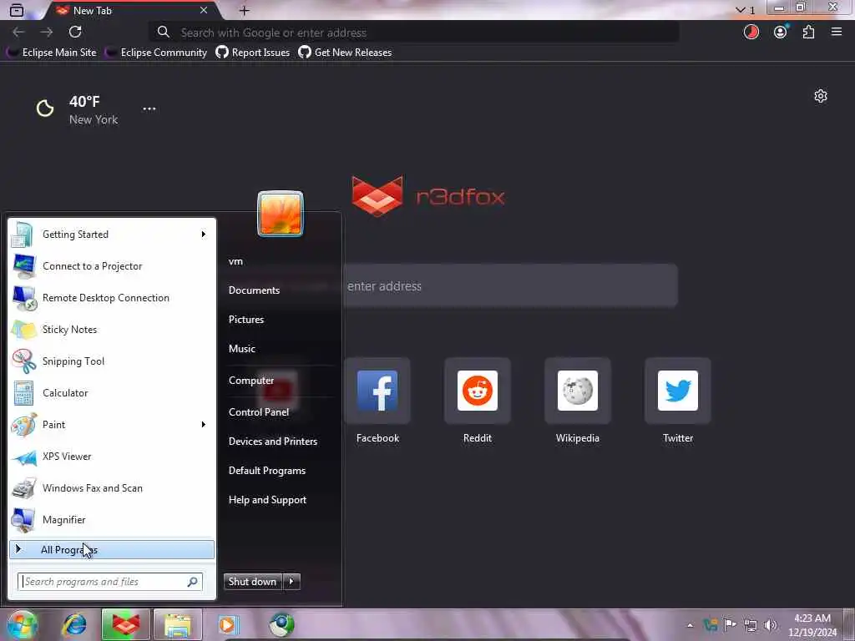Click the taskbar clock and date
This screenshot has height=641, width=855.
[x=812, y=625]
